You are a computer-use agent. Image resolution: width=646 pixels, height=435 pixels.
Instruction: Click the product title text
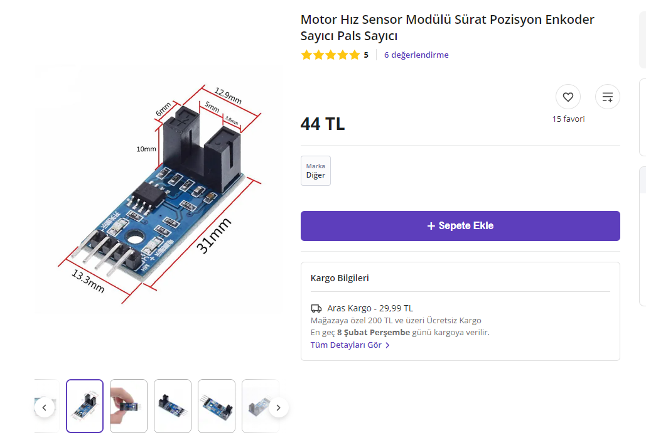click(x=447, y=28)
